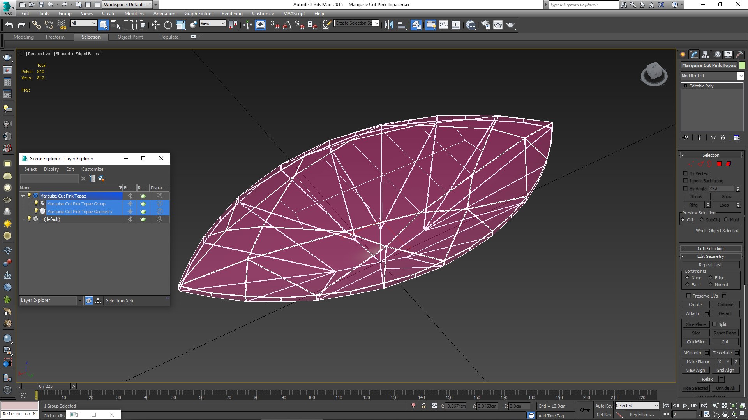This screenshot has width=748, height=420.
Task: Toggle light bulb of Marquise Cut Pink Topaz Geometry
Action: 36,211
